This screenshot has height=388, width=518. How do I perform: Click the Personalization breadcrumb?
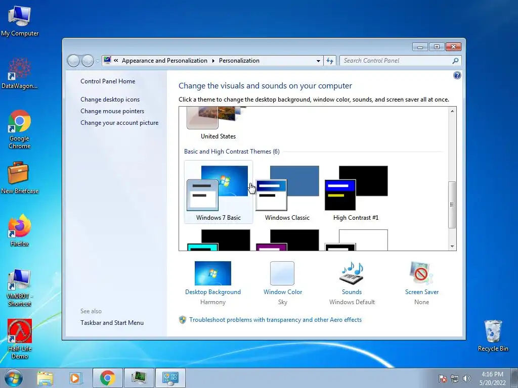coord(239,61)
